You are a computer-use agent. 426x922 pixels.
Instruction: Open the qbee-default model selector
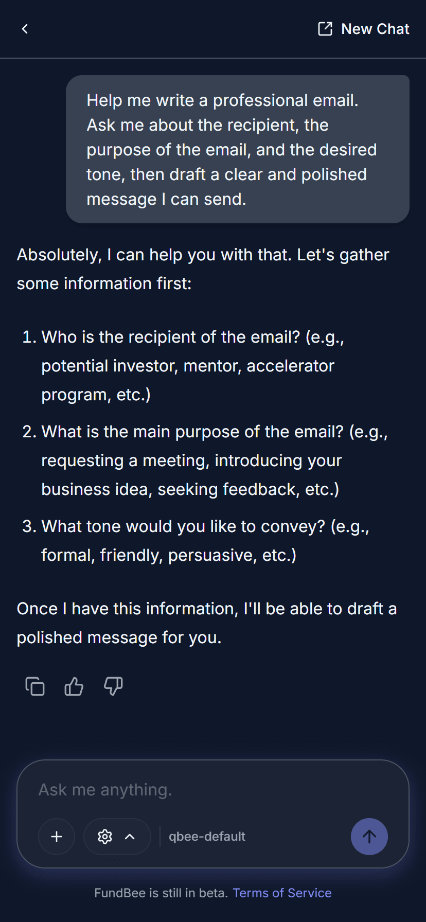point(207,837)
